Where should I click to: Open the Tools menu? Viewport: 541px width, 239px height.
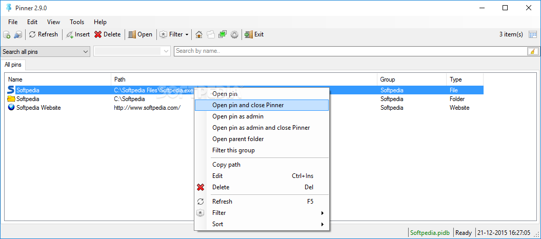point(77,22)
